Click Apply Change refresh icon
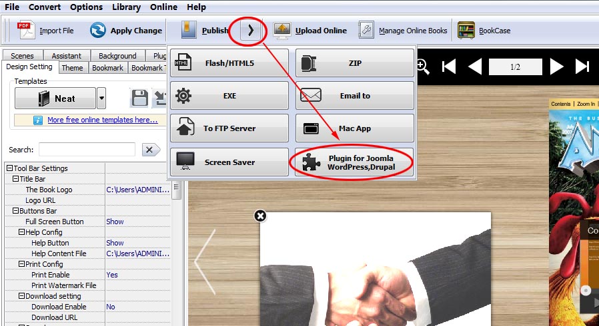The width and height of the screenshot is (599, 326). pos(98,31)
